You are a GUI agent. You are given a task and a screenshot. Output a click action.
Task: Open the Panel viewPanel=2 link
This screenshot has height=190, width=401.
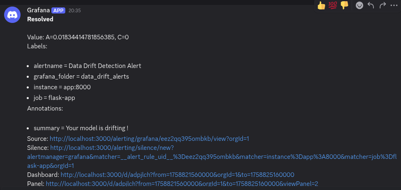coord(182,184)
